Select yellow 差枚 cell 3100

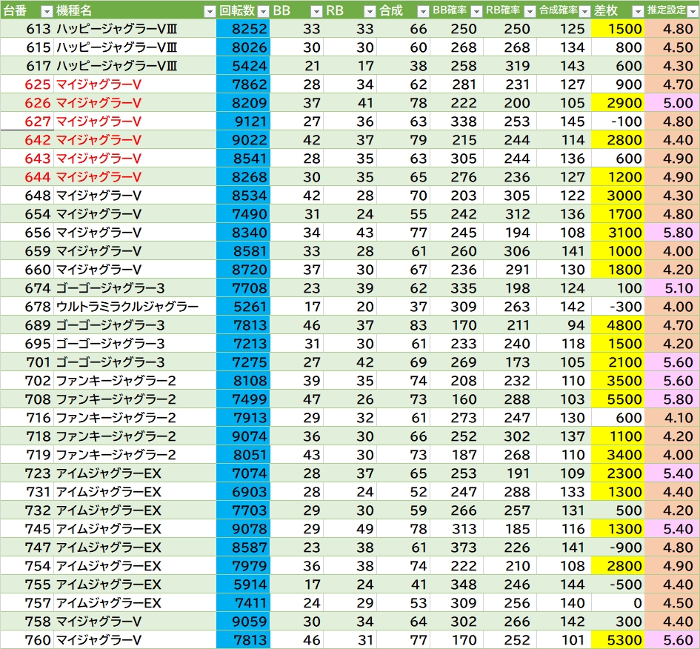[x=618, y=233]
